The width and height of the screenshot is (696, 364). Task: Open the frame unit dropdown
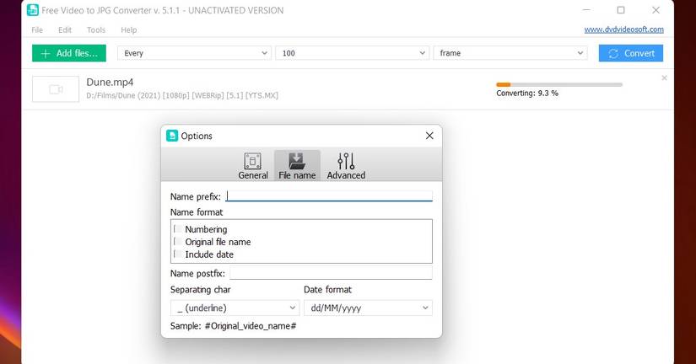(510, 53)
